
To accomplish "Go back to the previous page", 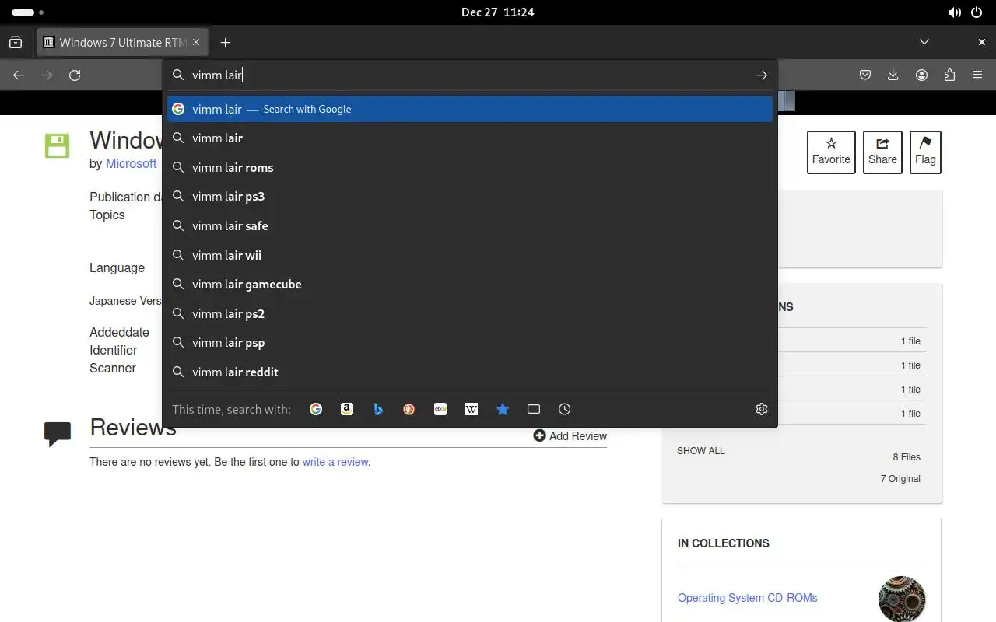I will (19, 75).
